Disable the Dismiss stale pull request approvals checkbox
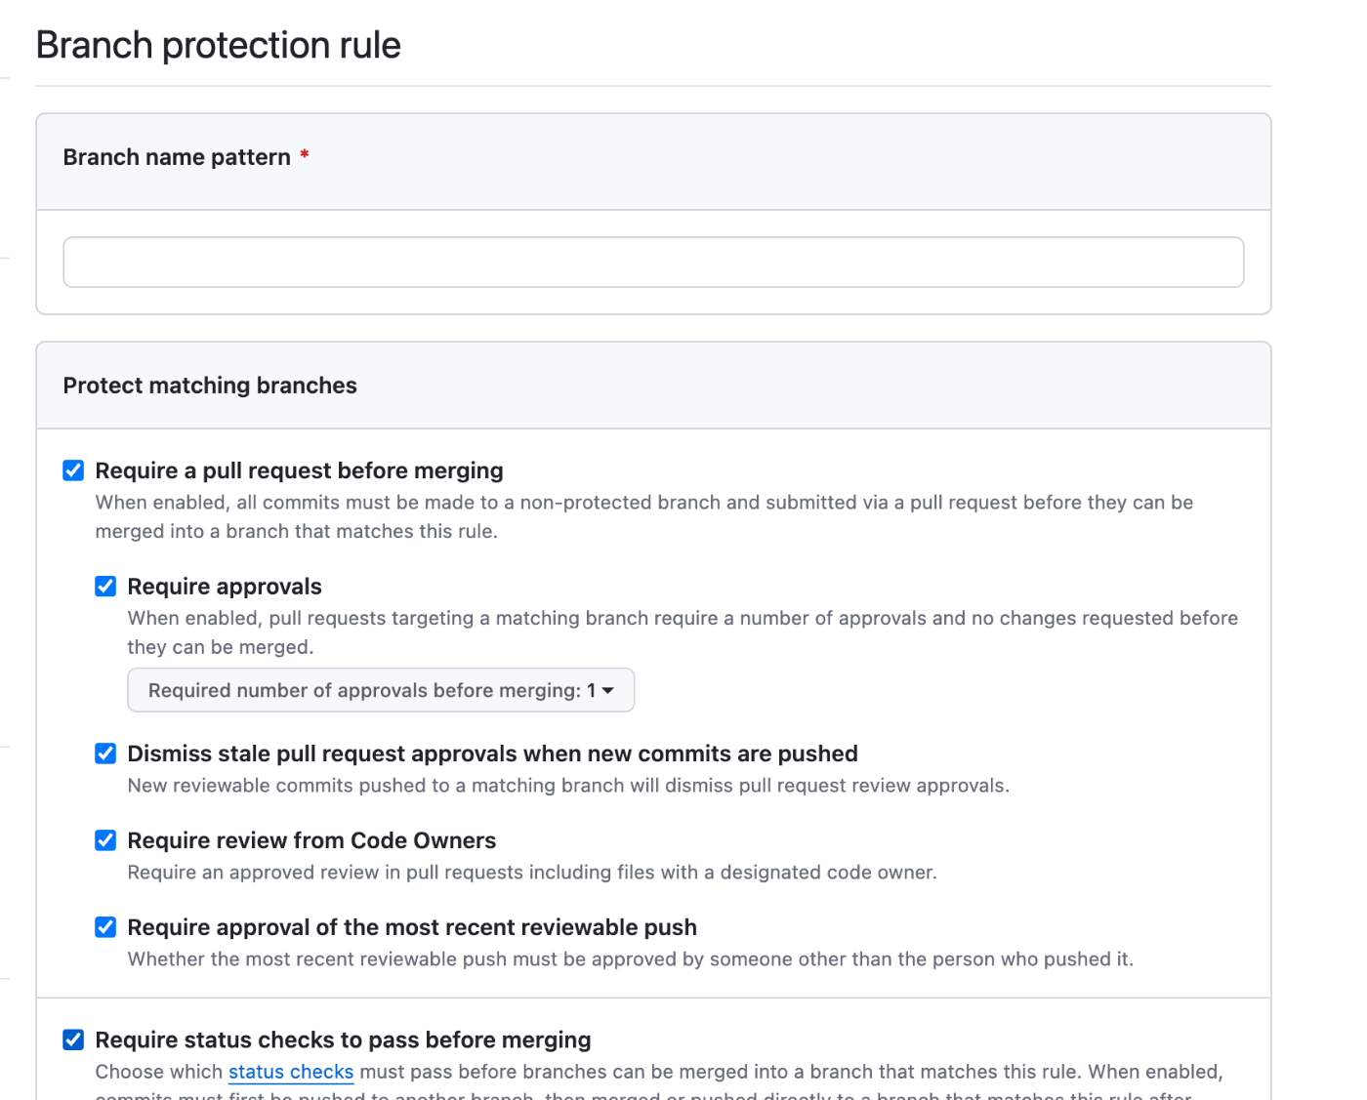1367x1100 pixels. 105,754
